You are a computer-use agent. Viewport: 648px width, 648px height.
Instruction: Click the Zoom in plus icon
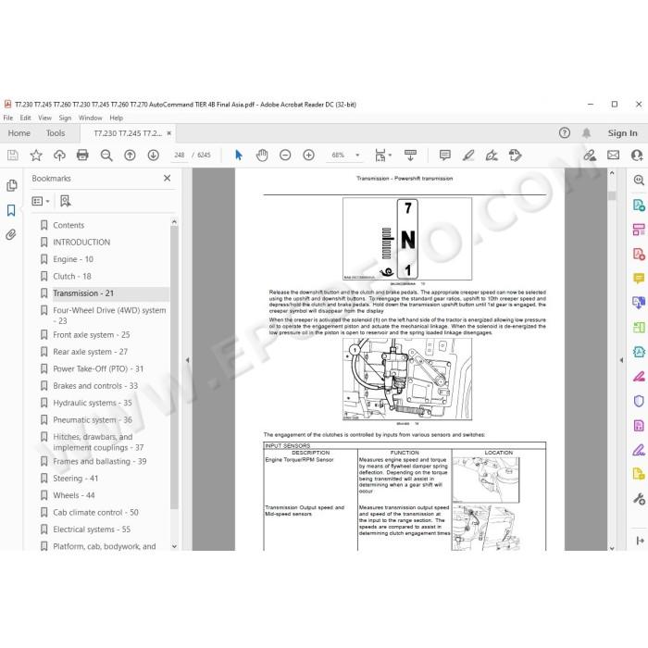pyautogui.click(x=308, y=156)
